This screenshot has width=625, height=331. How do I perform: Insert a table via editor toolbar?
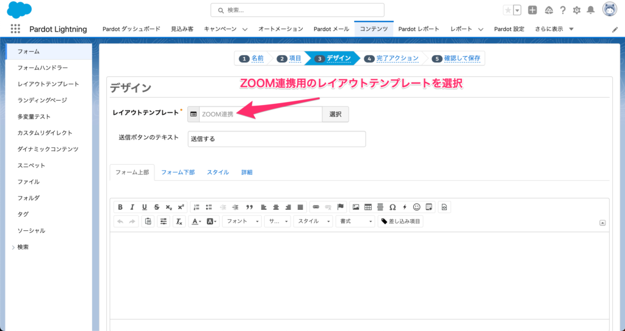[x=368, y=207]
